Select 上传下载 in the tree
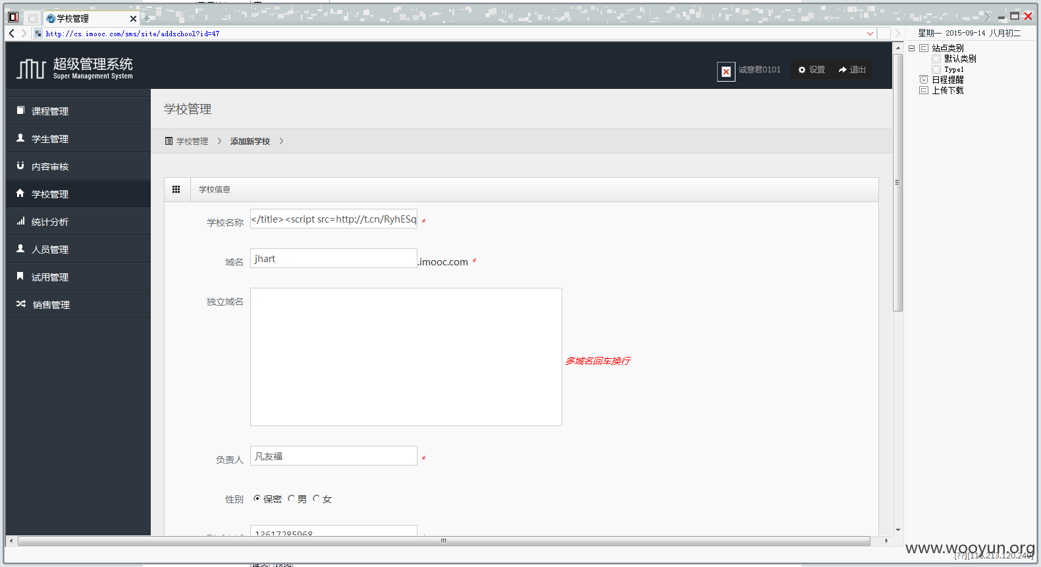The image size is (1041, 567). pyautogui.click(x=948, y=90)
